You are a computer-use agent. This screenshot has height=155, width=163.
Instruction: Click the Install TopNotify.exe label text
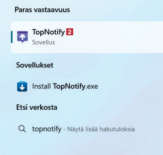(x=65, y=86)
